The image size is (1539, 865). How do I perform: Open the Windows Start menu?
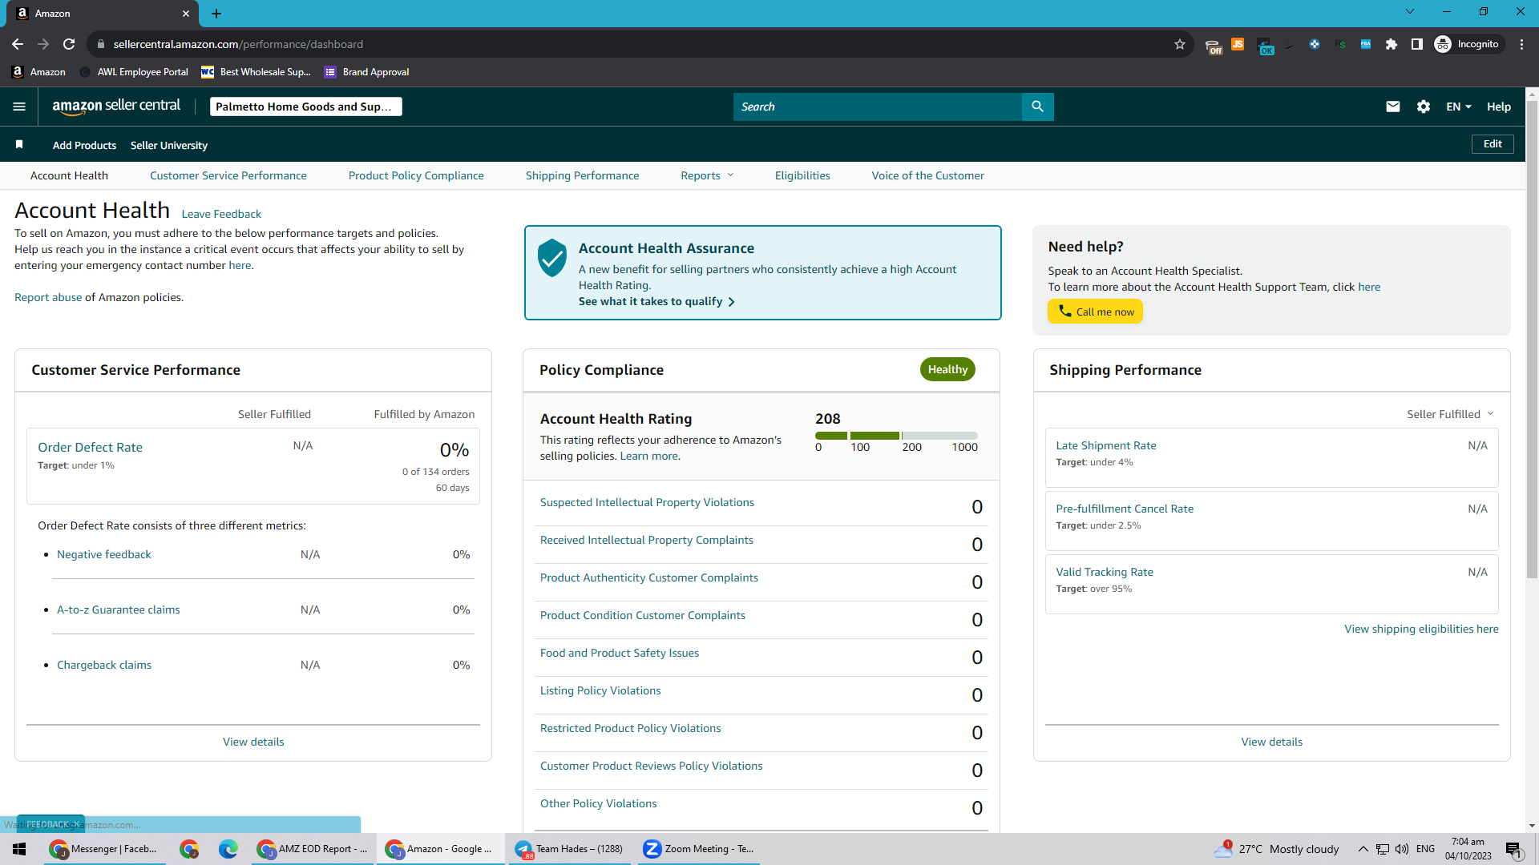(20, 849)
